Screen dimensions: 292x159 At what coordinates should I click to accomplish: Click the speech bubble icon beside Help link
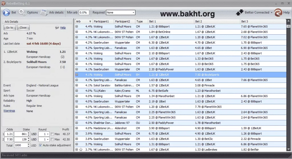pyautogui.click(x=57, y=28)
